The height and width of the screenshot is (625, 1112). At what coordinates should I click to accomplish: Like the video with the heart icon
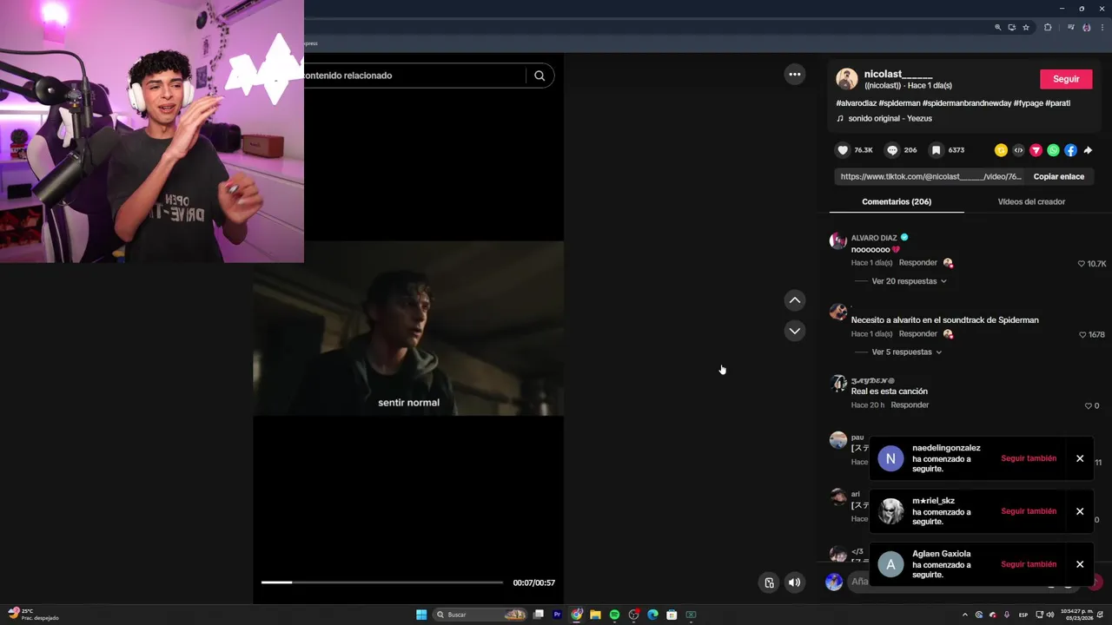point(842,150)
